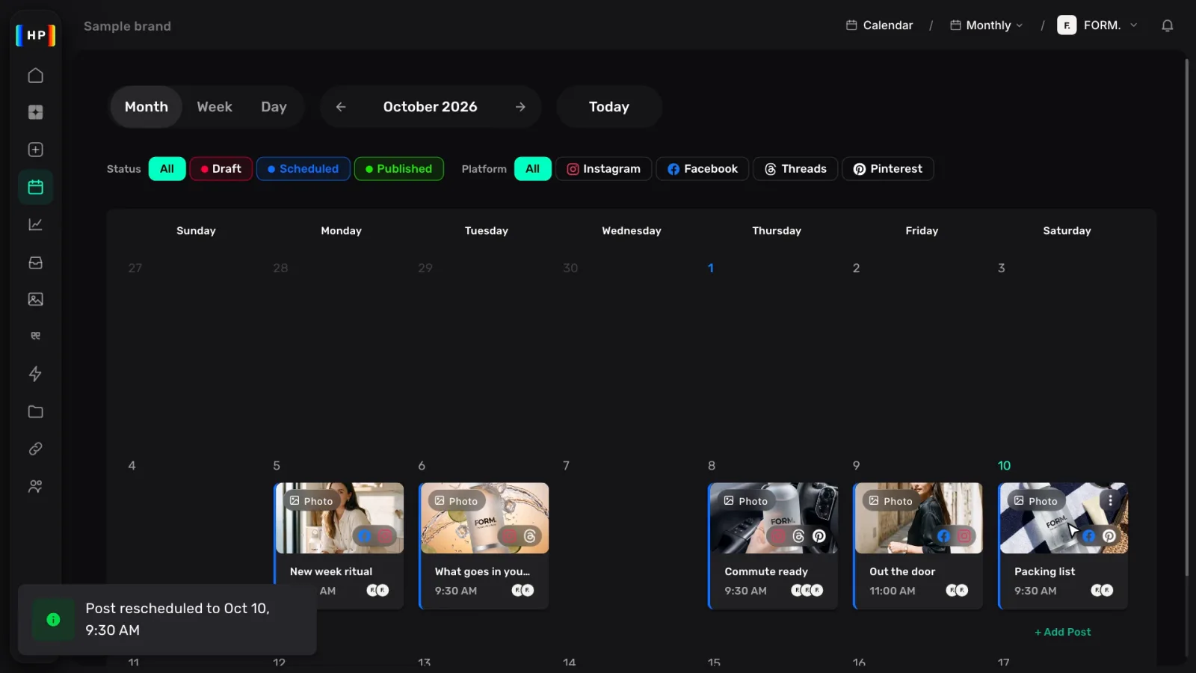Open the media library image icon

pyautogui.click(x=35, y=299)
